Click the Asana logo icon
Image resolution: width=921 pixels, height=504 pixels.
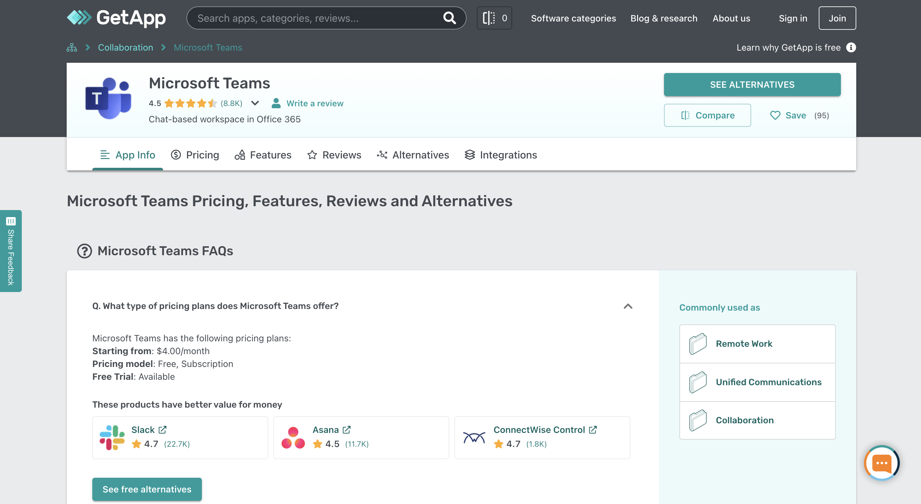(293, 438)
